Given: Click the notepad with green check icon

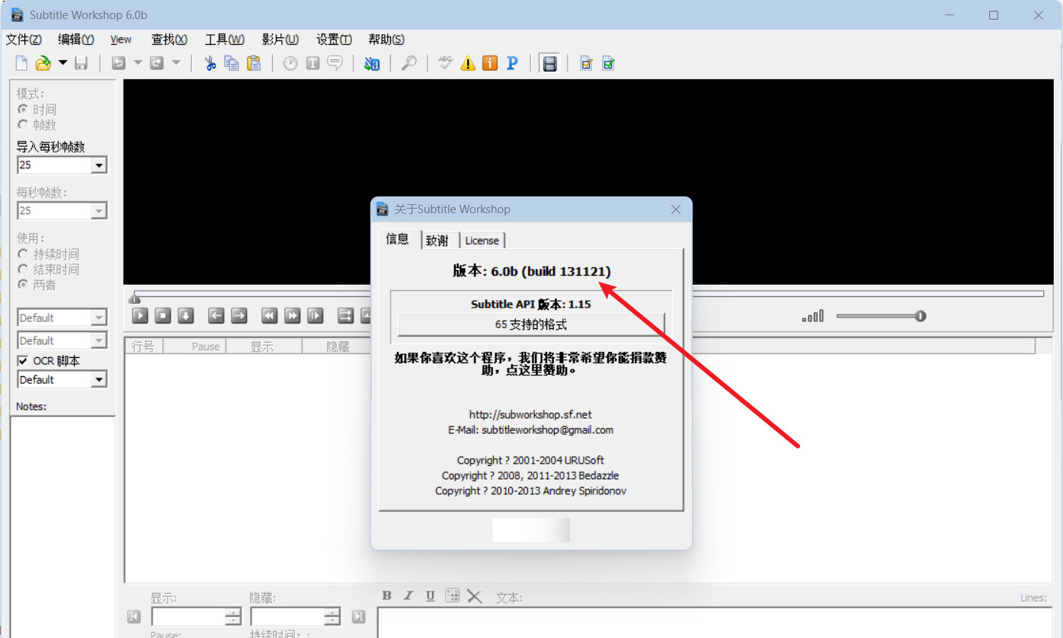Looking at the screenshot, I should (608, 63).
